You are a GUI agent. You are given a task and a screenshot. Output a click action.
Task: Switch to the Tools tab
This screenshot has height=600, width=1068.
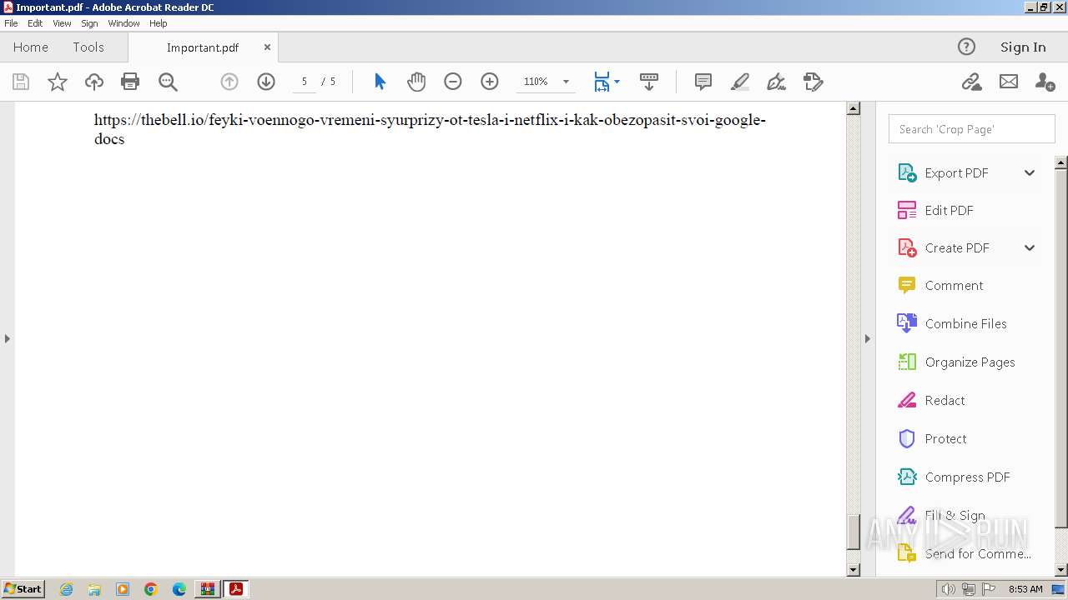coord(88,47)
